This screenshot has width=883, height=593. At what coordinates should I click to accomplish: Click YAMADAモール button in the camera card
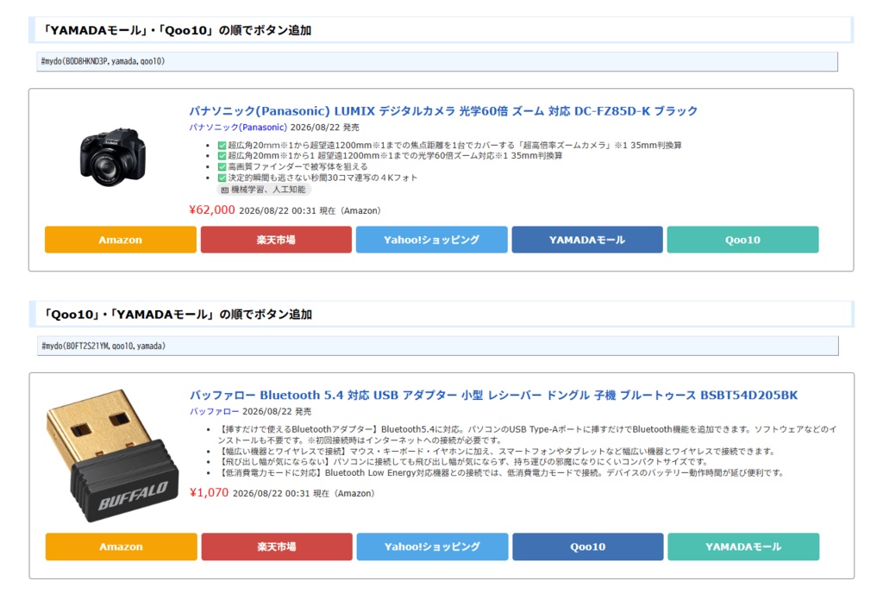587,240
